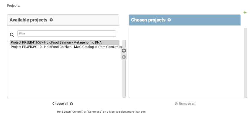Click the Available projects header
251x115 pixels.
tap(63, 20)
